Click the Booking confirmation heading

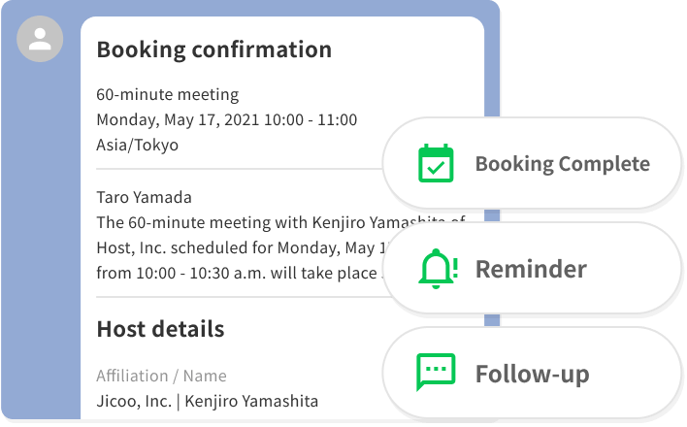213,49
